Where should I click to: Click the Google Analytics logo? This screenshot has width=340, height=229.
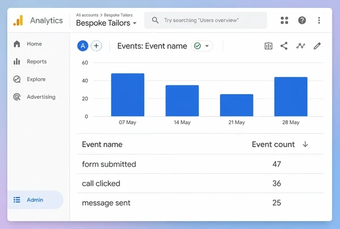click(x=18, y=20)
